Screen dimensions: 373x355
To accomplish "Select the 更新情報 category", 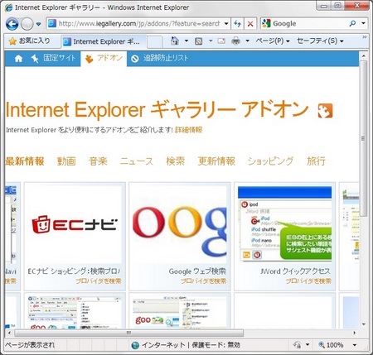I will [x=216, y=161].
